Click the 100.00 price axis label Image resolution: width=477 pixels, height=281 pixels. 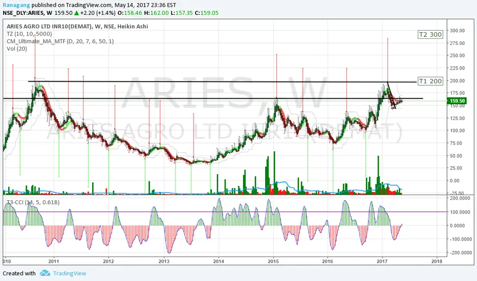[x=457, y=131]
